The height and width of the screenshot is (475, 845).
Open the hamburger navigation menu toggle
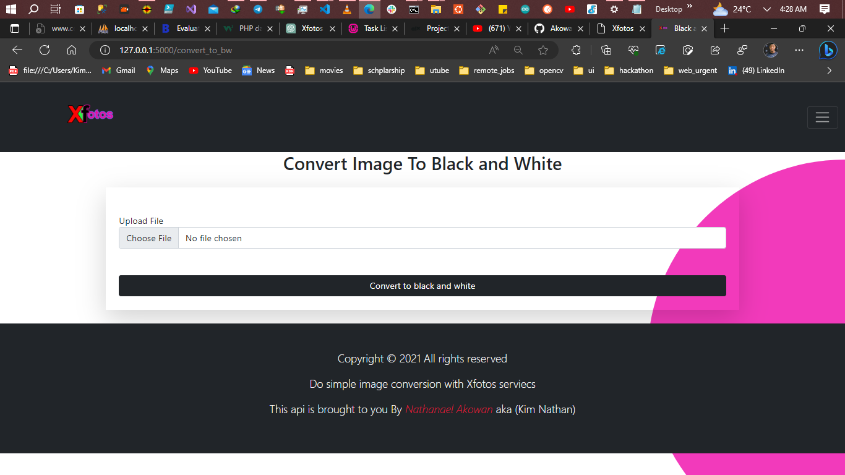(x=822, y=118)
